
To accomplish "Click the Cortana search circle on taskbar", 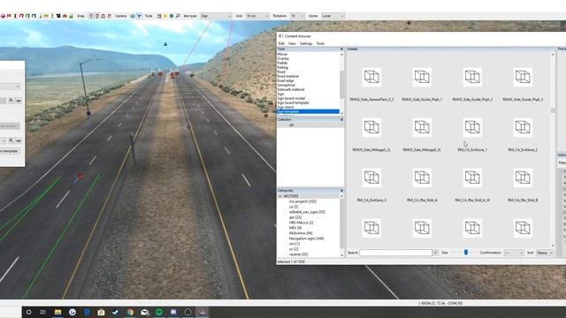I will point(28,312).
